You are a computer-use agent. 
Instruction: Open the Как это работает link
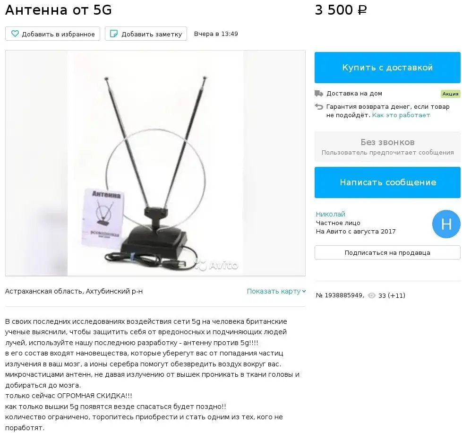401,115
